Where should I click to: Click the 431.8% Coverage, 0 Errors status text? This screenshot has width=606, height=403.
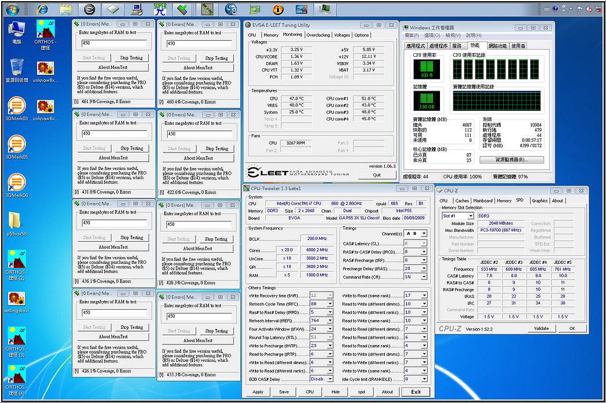pyautogui.click(x=107, y=192)
